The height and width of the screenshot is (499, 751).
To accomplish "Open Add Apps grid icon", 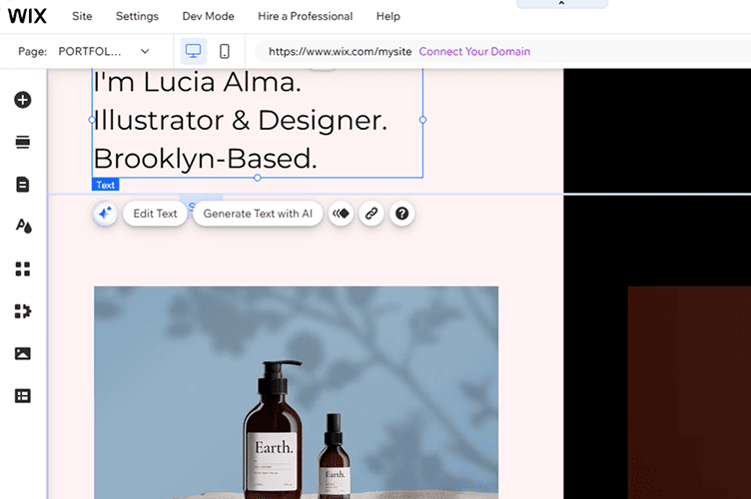I will pyautogui.click(x=22, y=269).
